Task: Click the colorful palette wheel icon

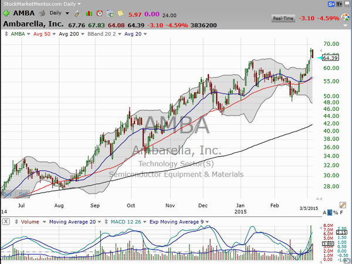Action: tap(345, 17)
